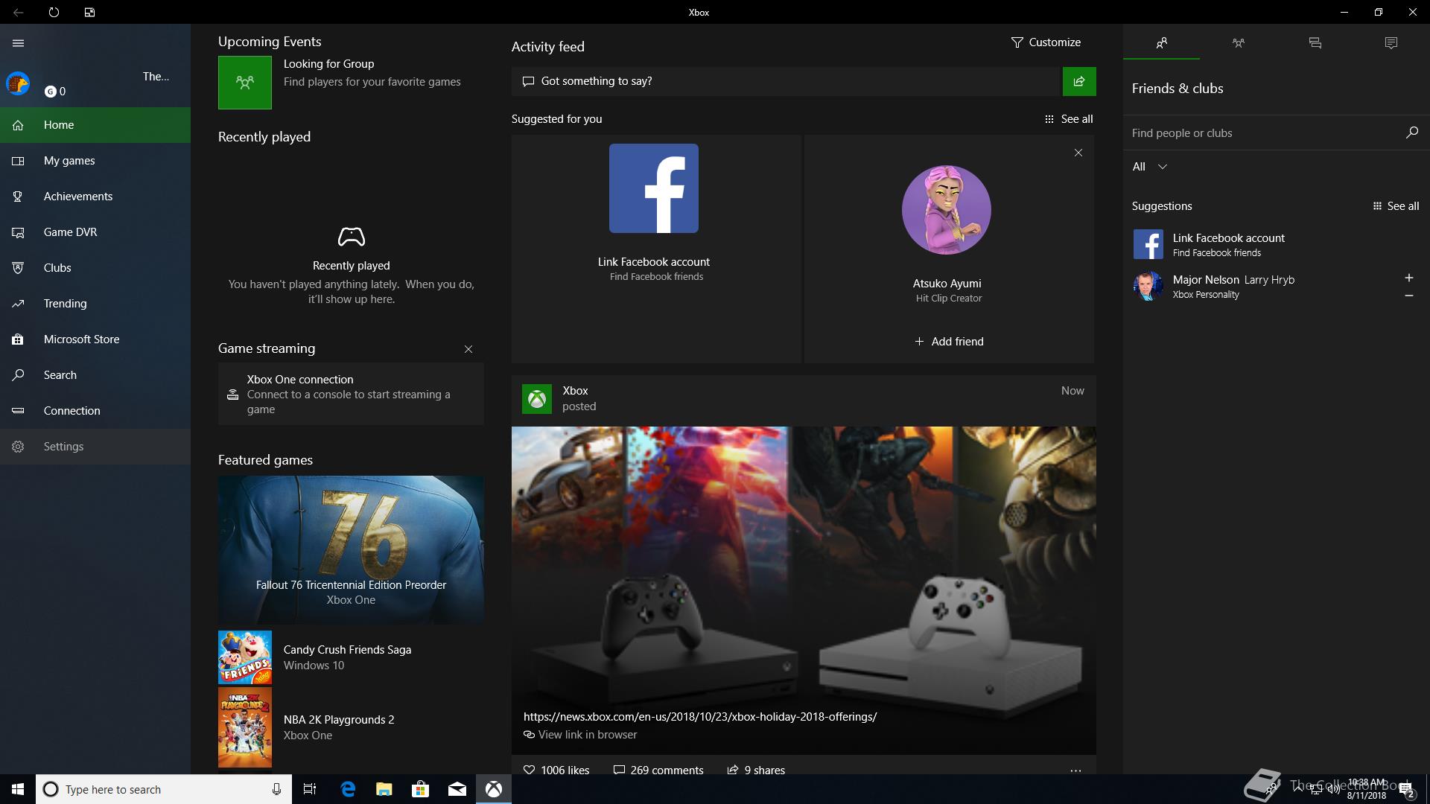
Task: Open the Activity alerts tab icon
Action: 1391,43
